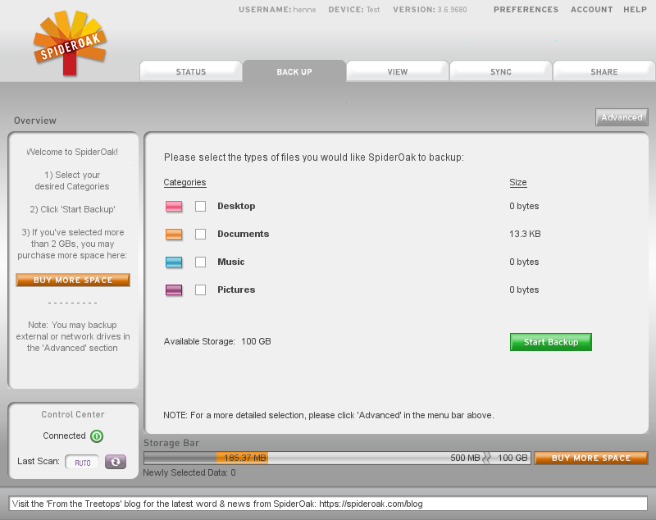Screen dimensions: 656x520
Task: Click the blue Music category icon
Action: tap(174, 262)
